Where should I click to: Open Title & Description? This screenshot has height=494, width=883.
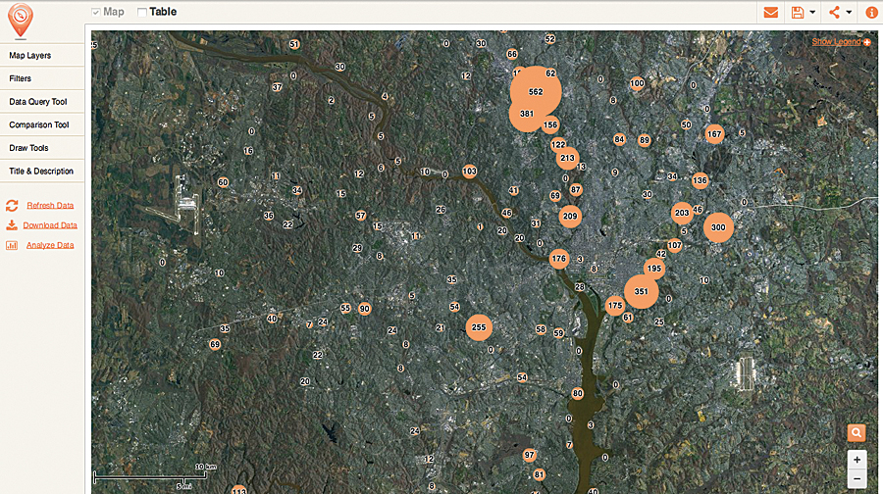(x=42, y=171)
